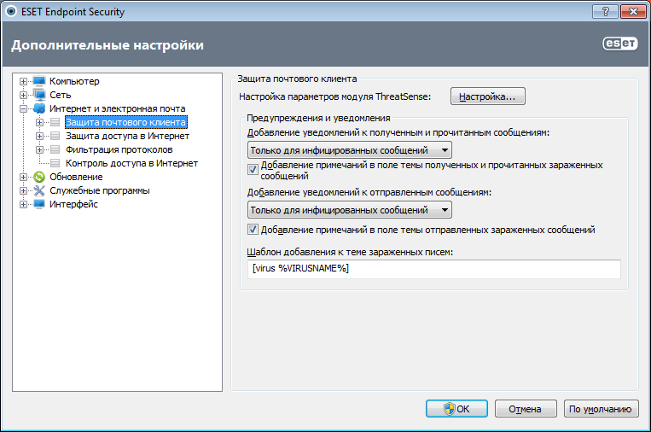This screenshot has width=651, height=432.
Task: Click the list icon beside Контроль доступа в Интернет
Action: [x=55, y=163]
